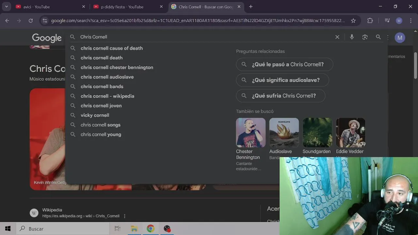Open Task View on the taskbar
418x235 pixels.
[118, 229]
